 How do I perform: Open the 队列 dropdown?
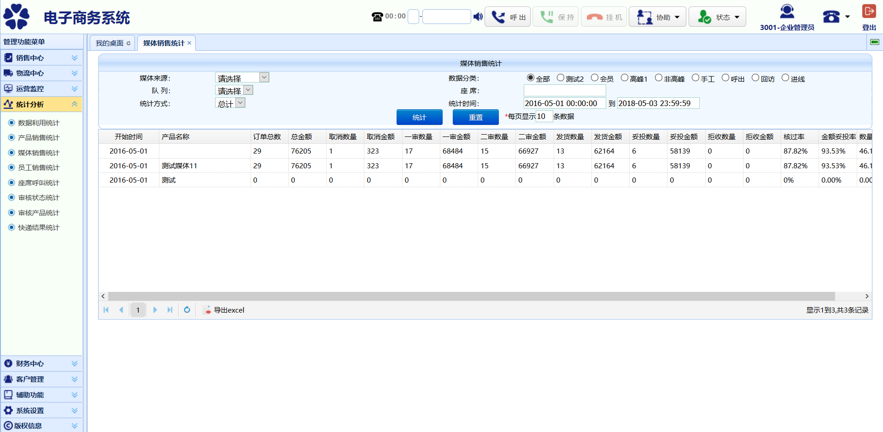234,90
